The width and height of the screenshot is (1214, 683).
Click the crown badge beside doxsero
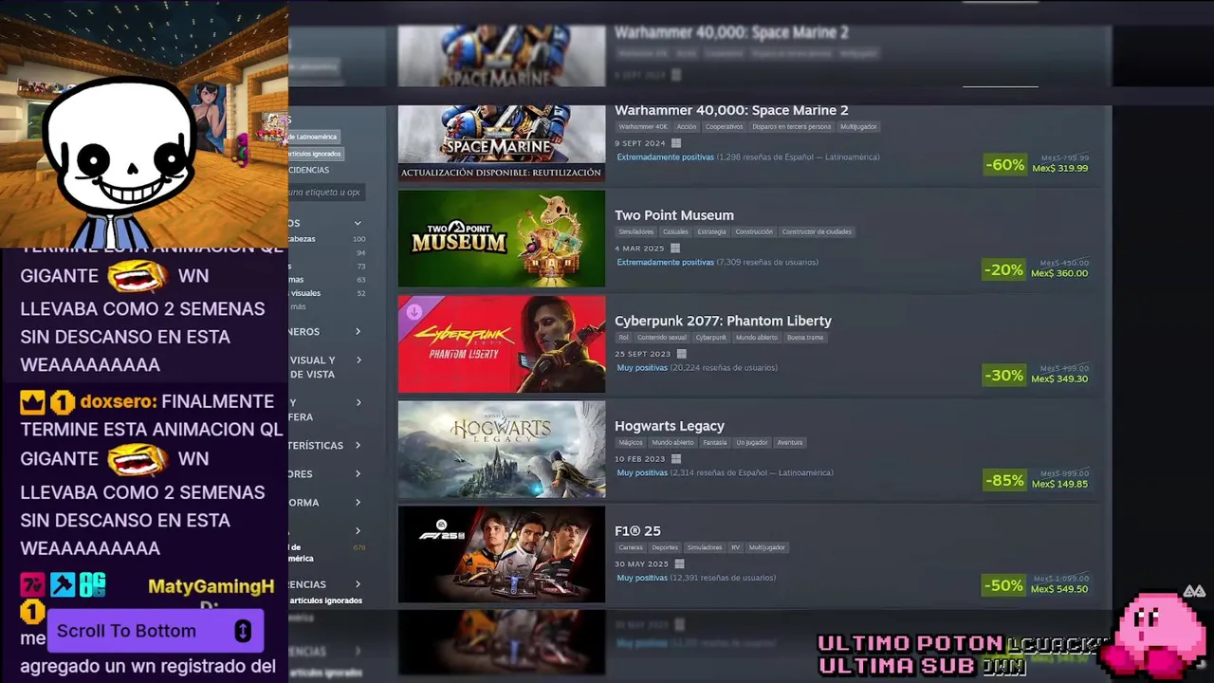coord(33,402)
